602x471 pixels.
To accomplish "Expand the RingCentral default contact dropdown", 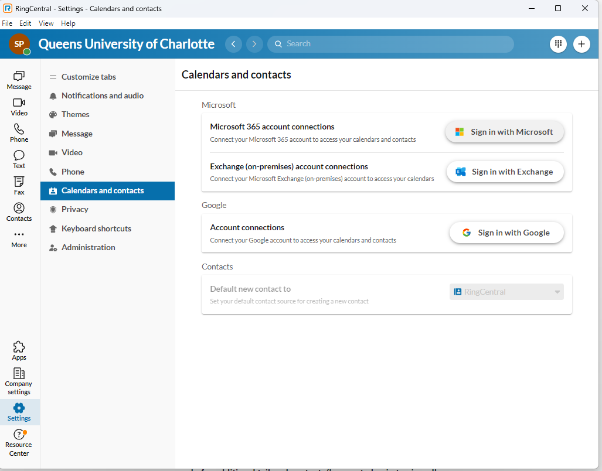I will coord(506,292).
